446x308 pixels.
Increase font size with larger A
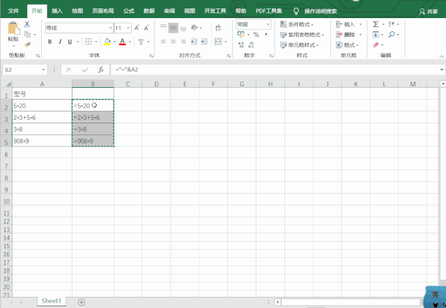137,28
